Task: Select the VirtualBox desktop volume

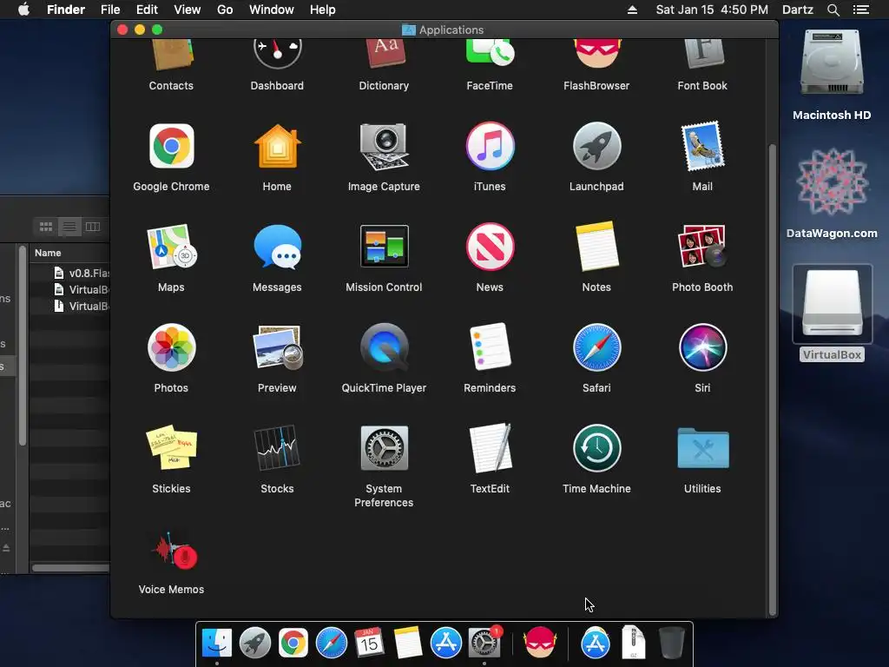Action: (832, 304)
